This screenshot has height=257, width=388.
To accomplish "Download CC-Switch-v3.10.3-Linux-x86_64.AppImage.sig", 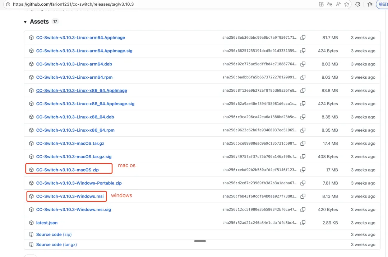I will [85, 103].
